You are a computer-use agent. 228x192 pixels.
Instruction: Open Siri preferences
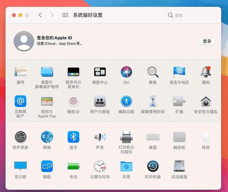(126, 72)
